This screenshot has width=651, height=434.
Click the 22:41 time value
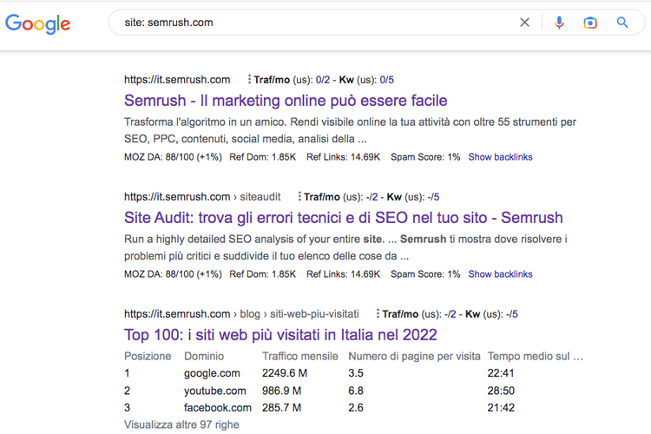click(x=500, y=373)
